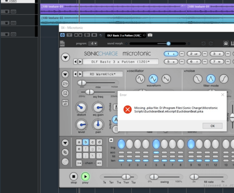Select drum channel 7 f#

[x=217, y=62]
